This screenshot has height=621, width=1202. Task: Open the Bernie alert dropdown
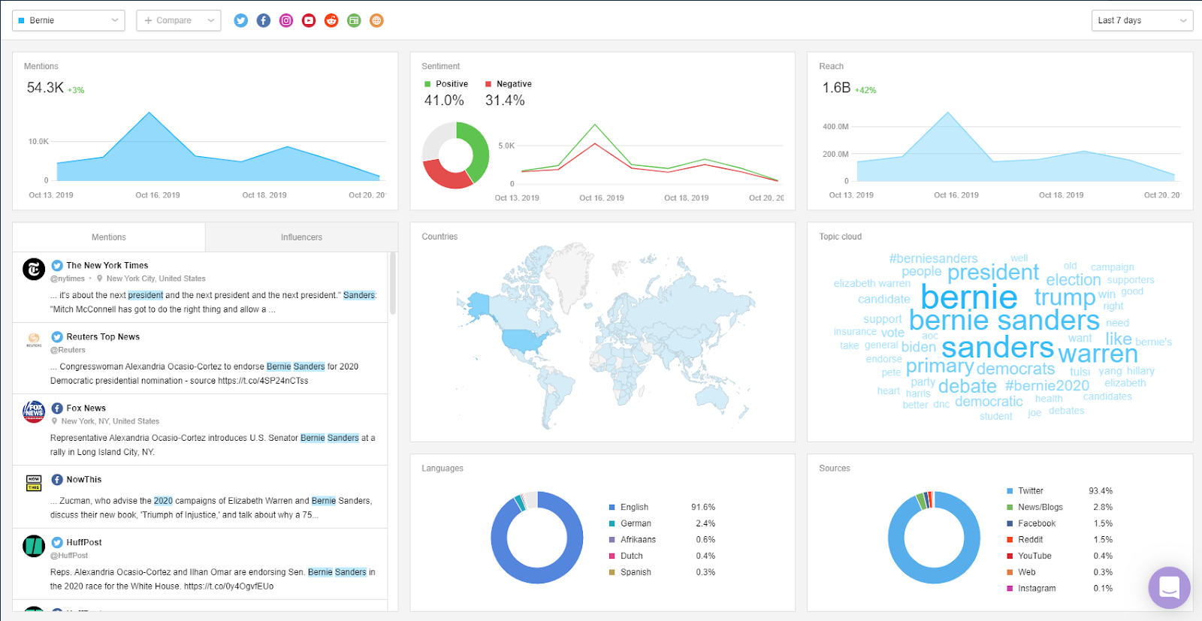68,20
